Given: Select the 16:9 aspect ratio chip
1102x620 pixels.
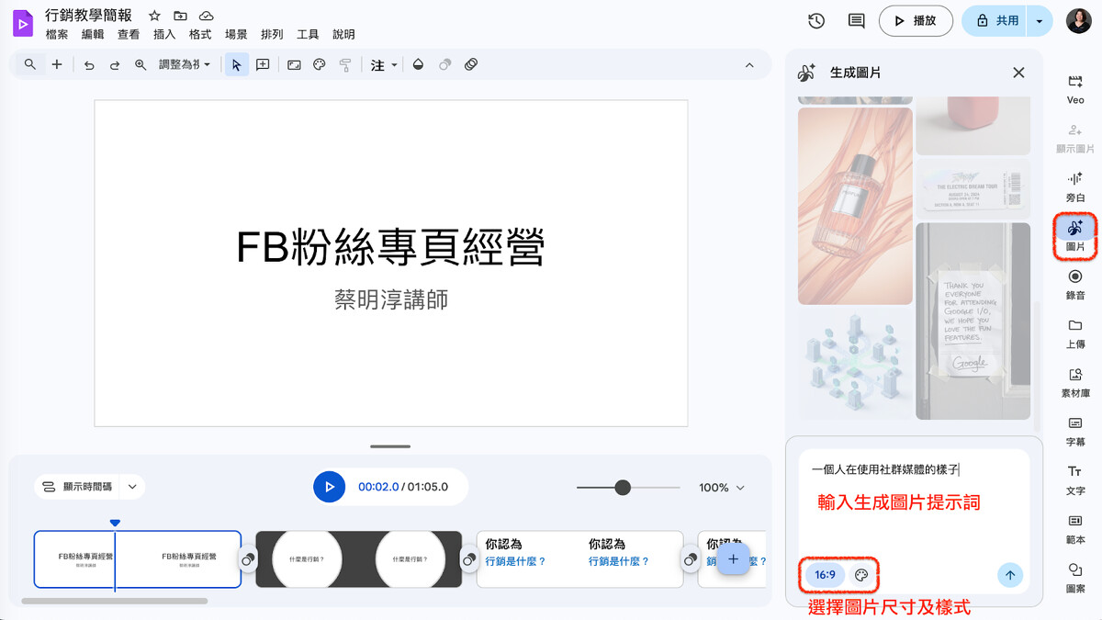Looking at the screenshot, I should pos(825,575).
